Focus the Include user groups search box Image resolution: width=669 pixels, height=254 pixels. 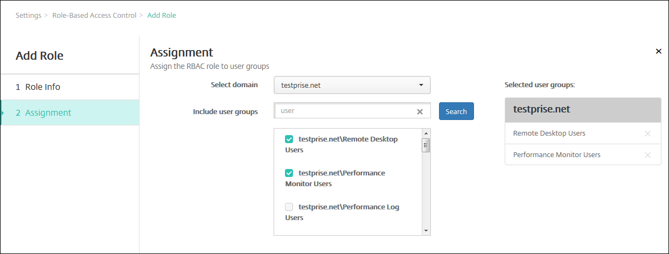click(345, 111)
